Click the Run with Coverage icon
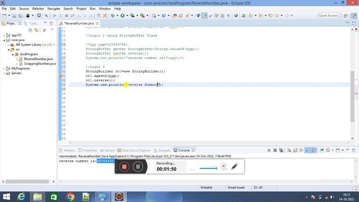 pos(132,16)
